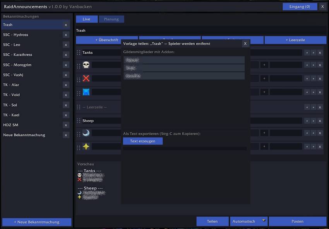The width and height of the screenshot is (329, 229).
Task: Close the Vorlage teilen dialog
Action: click(x=245, y=44)
